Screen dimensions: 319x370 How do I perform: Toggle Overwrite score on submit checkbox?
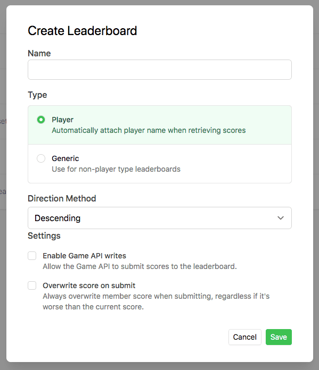(32, 285)
